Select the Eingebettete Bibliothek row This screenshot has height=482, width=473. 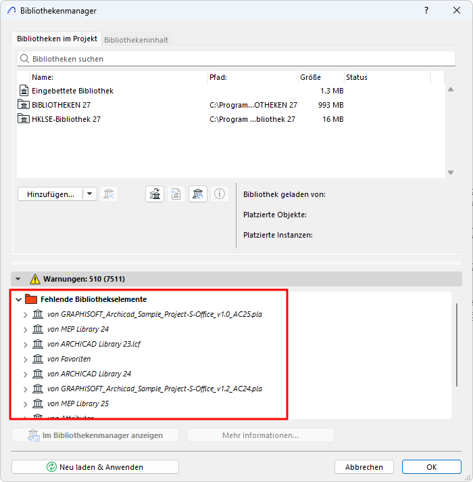230,91
